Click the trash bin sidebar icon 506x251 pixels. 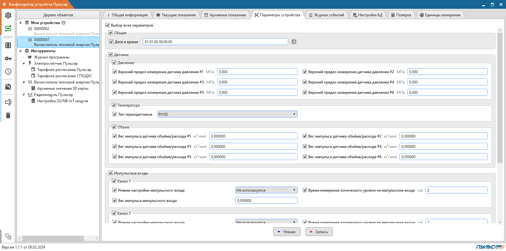[x=8, y=115]
